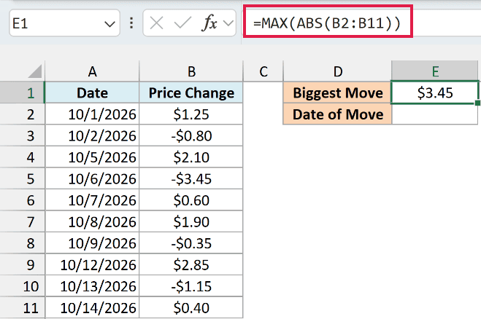This screenshot has height=319, width=481.
Task: Select row 1 header
Action: click(x=22, y=92)
